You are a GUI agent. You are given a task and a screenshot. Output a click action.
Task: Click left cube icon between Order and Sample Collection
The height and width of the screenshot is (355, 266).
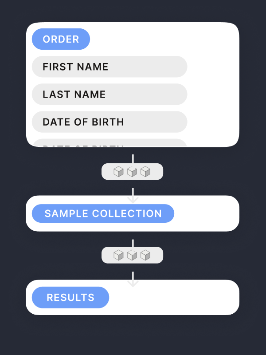coord(118,172)
